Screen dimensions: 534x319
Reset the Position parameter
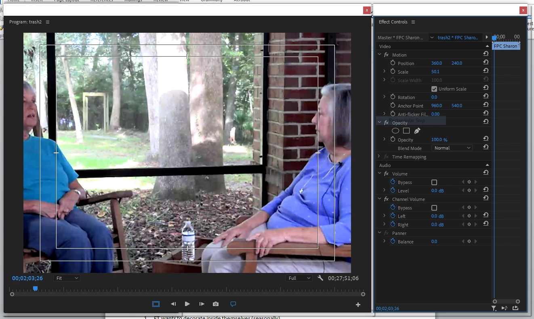(x=486, y=62)
